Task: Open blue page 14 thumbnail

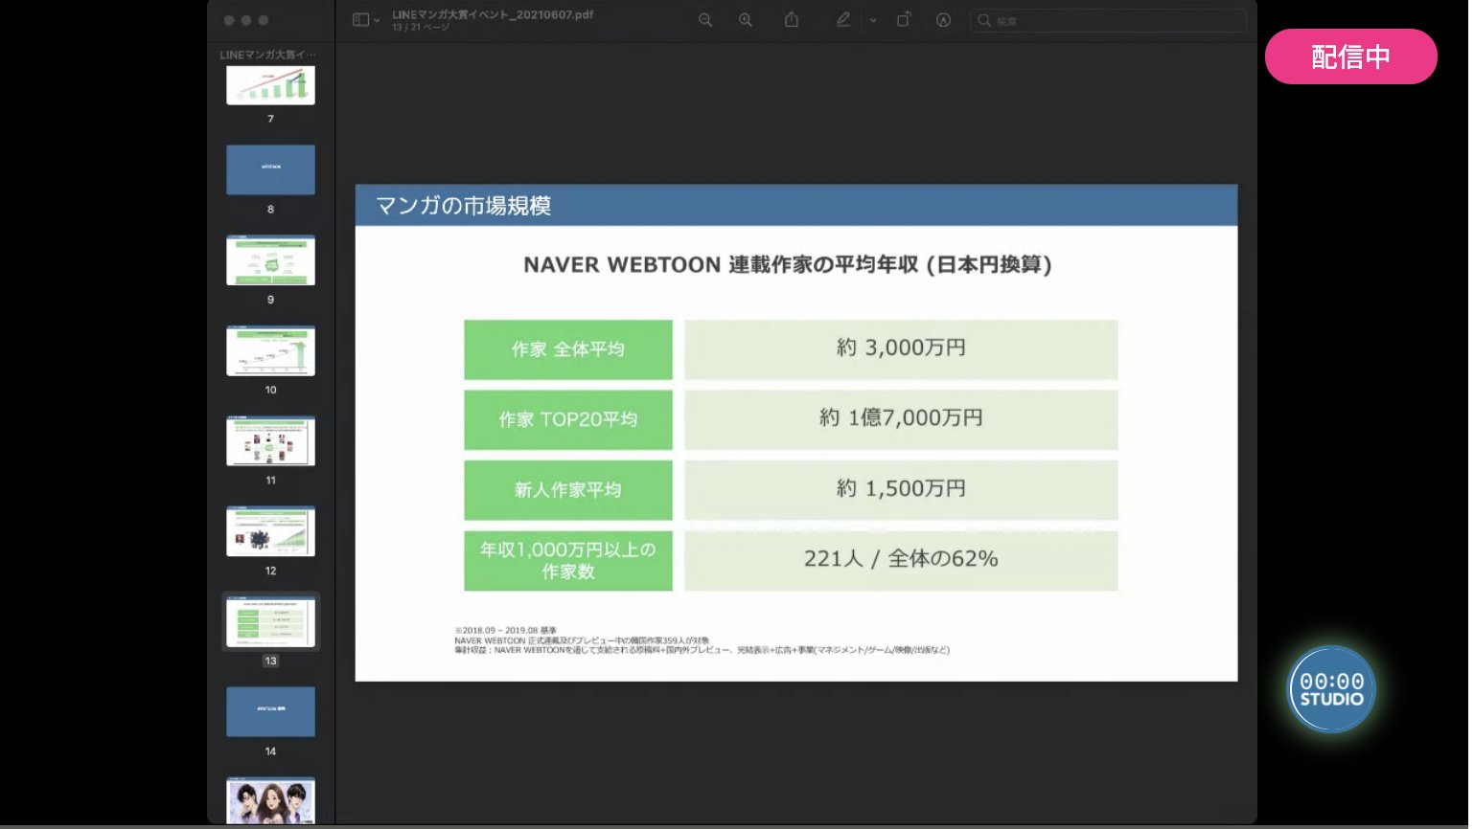Action: [x=270, y=711]
